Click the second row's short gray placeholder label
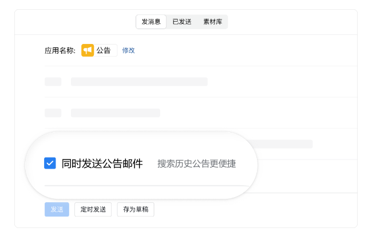Screen dimensions: 372x240 [x=53, y=113]
